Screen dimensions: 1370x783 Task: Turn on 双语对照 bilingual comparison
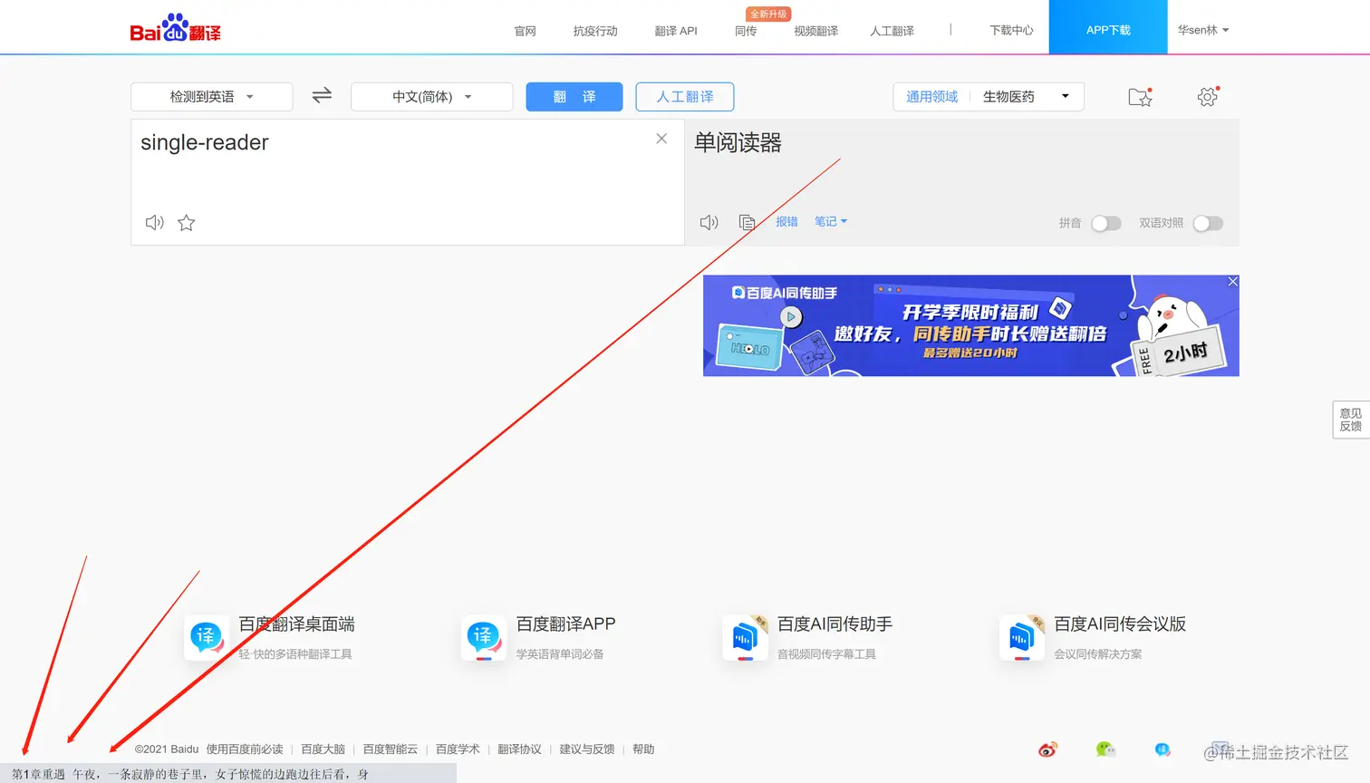[x=1209, y=223]
